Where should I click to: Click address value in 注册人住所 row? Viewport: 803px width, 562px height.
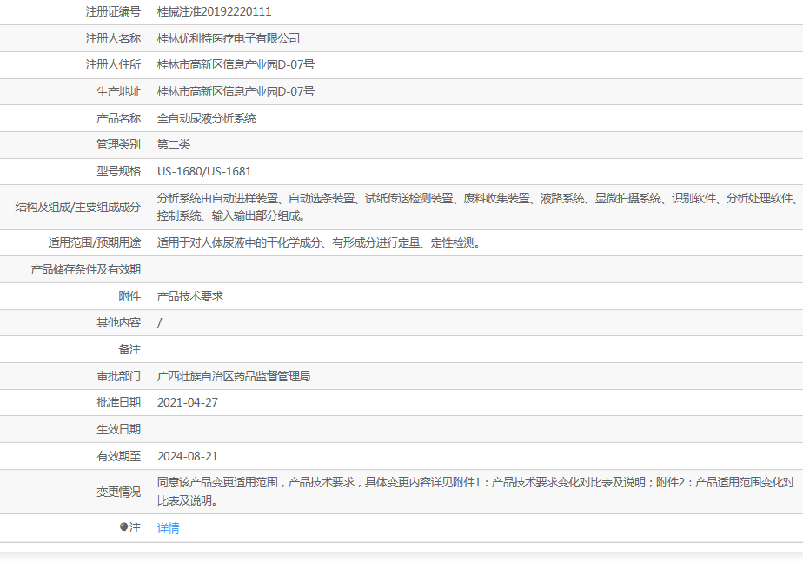(236, 65)
